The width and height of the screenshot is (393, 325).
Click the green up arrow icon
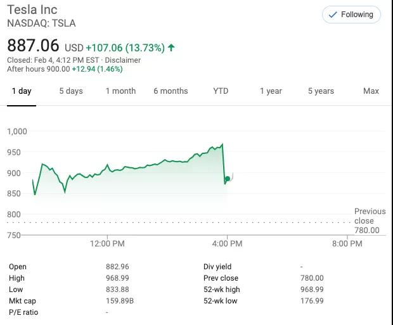[x=171, y=48]
